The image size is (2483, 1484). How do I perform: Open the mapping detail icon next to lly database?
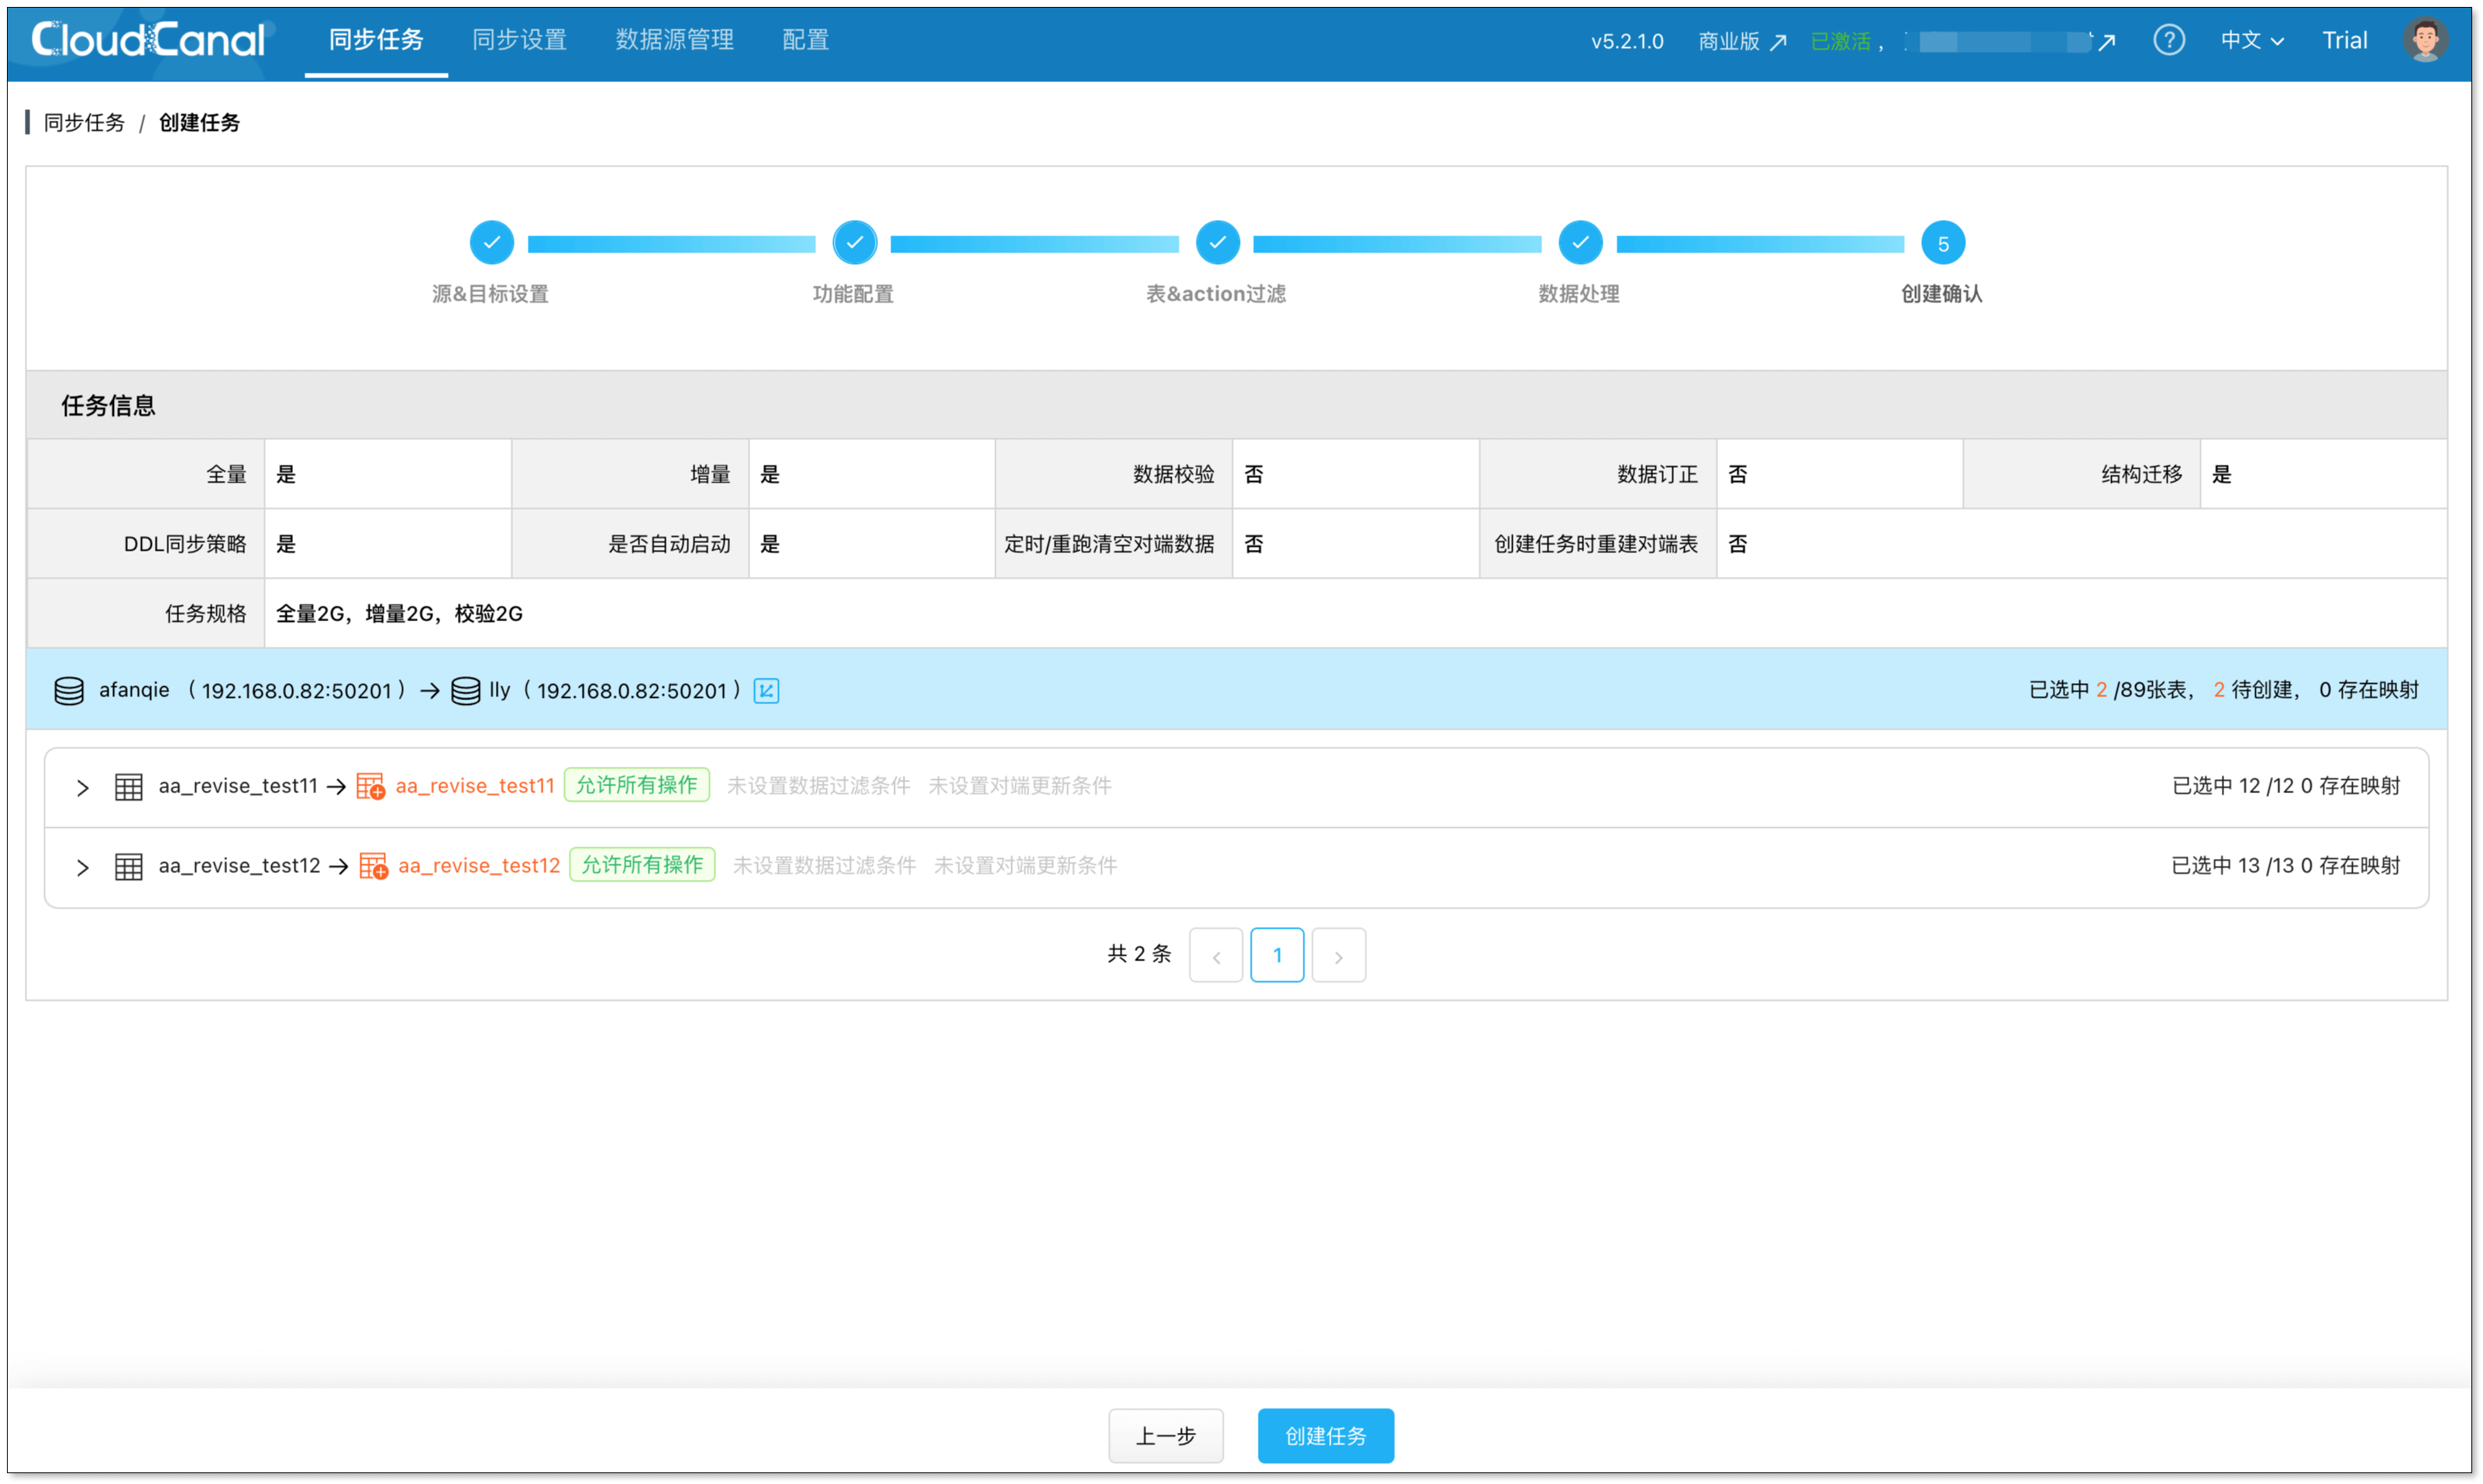click(766, 690)
